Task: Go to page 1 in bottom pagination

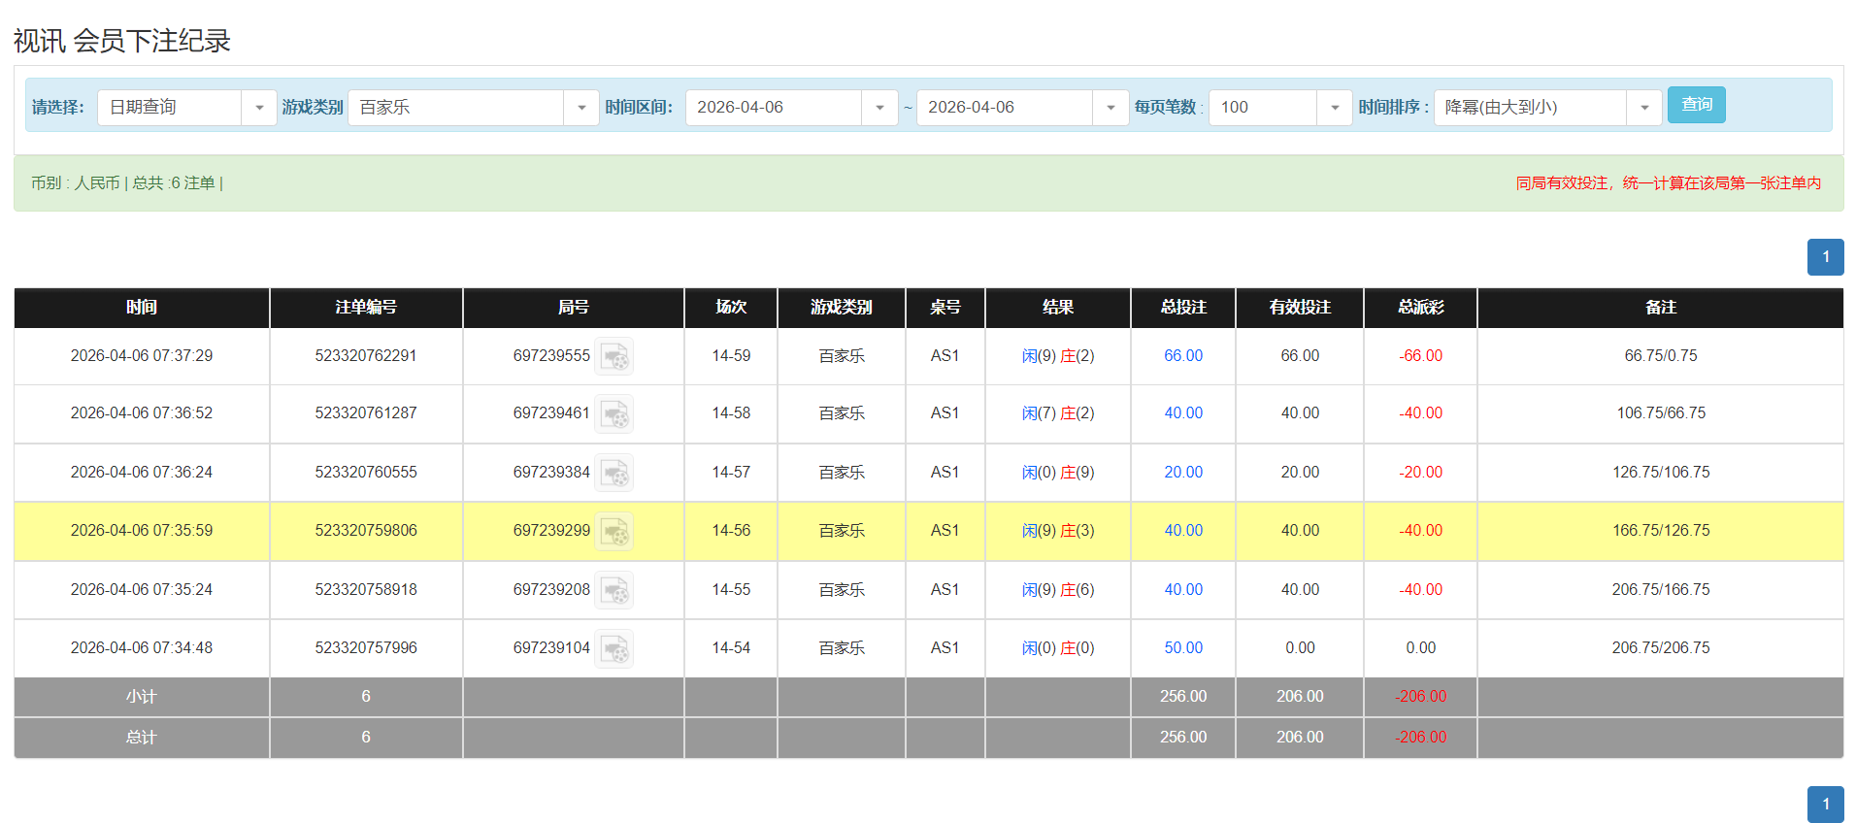Action: point(1825,804)
